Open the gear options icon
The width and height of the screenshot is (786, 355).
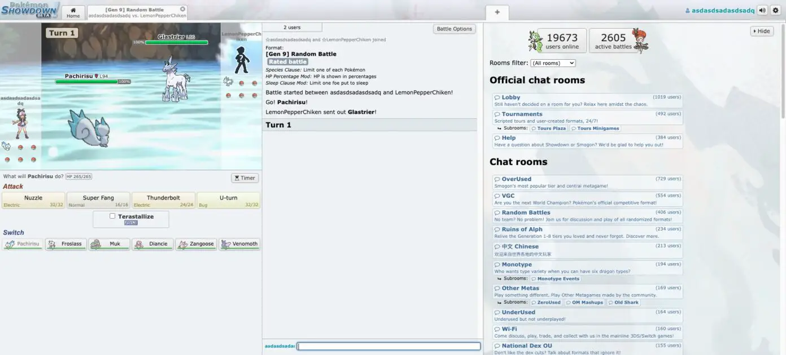pyautogui.click(x=775, y=10)
